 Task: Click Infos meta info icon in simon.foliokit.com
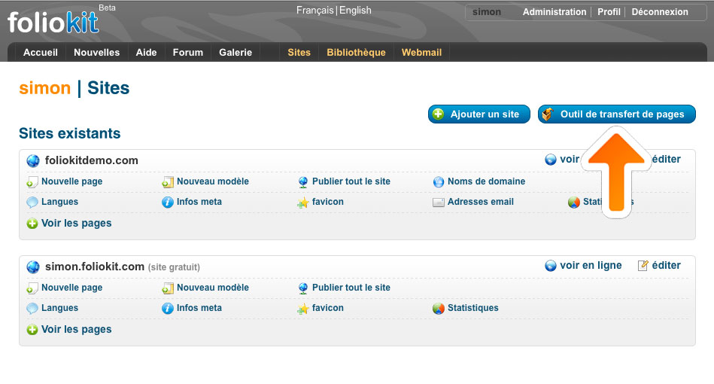pyautogui.click(x=168, y=308)
